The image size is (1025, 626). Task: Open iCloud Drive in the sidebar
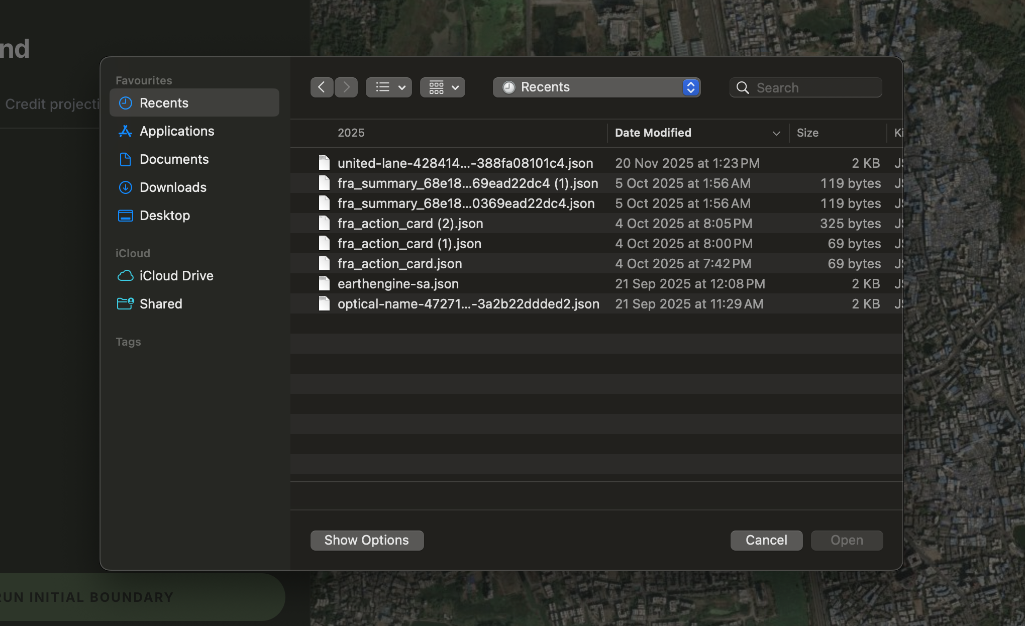194,276
